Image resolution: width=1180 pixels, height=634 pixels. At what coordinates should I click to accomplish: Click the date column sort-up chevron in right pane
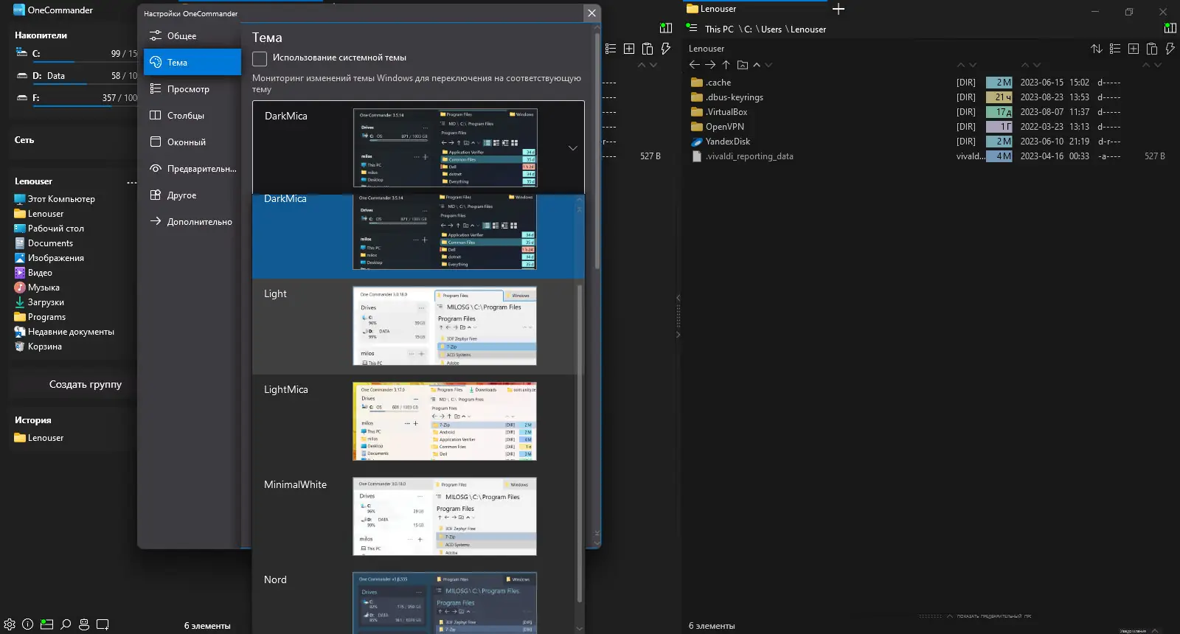click(1026, 65)
